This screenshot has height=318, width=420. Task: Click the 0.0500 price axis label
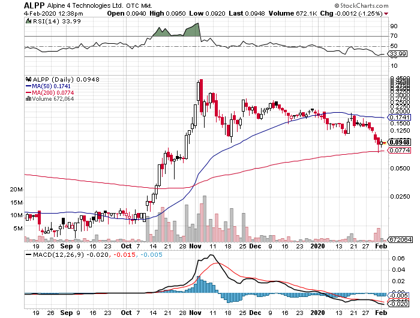pos(400,168)
